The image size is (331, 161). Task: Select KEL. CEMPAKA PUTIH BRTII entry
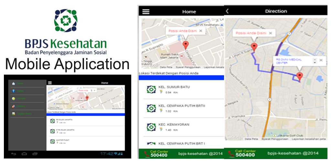coord(183,108)
